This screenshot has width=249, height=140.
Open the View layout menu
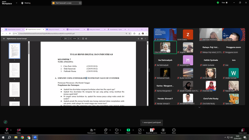tap(224, 3)
